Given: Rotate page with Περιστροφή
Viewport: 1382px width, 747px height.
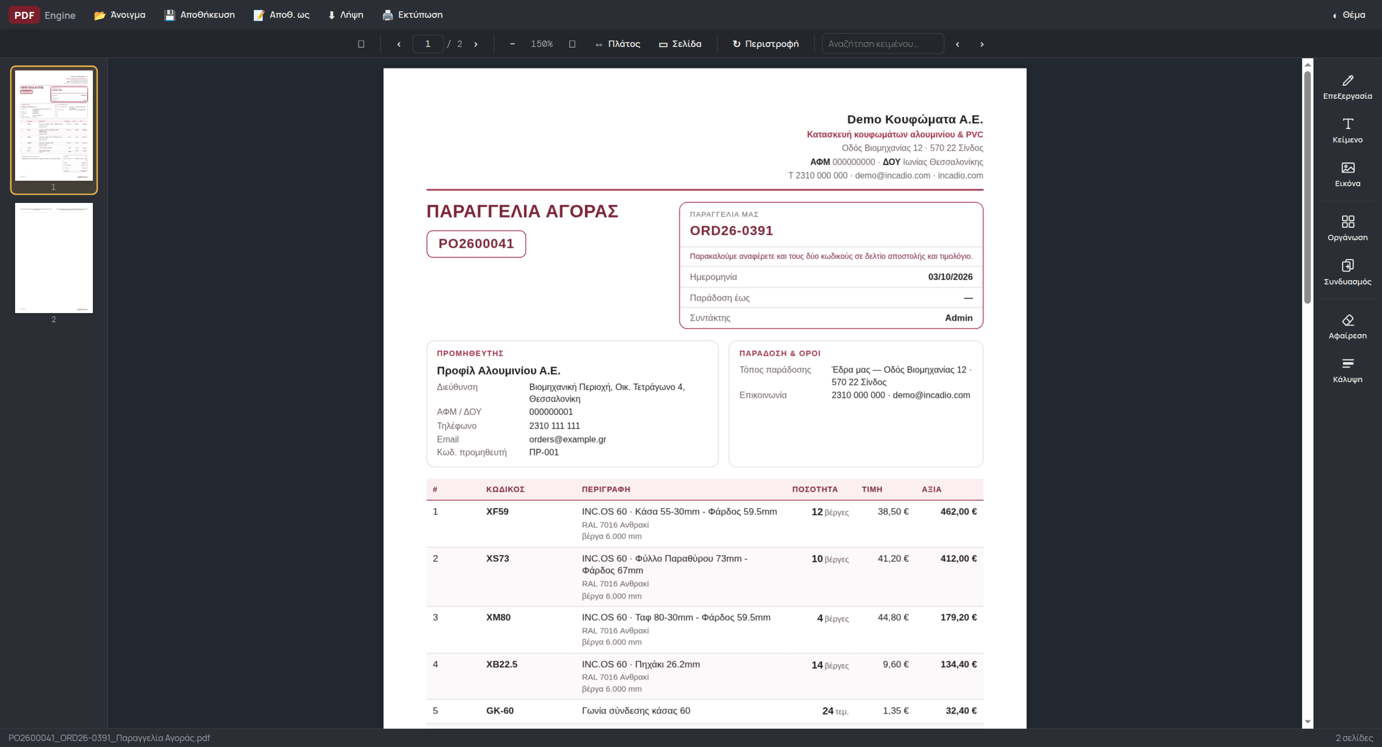Looking at the screenshot, I should pos(765,44).
